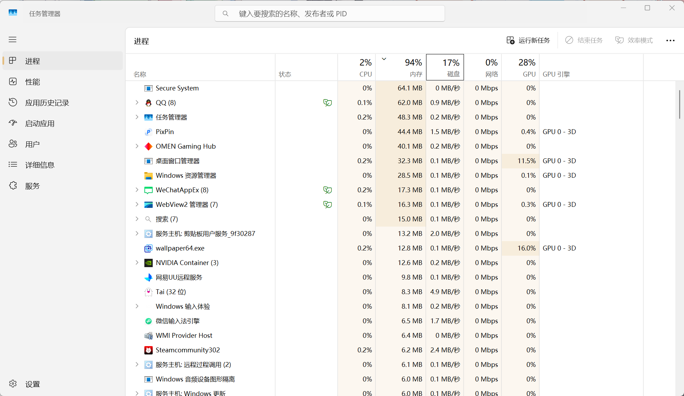Click the QQ penguin icon
Screen dimensions: 684x396
tap(149, 103)
